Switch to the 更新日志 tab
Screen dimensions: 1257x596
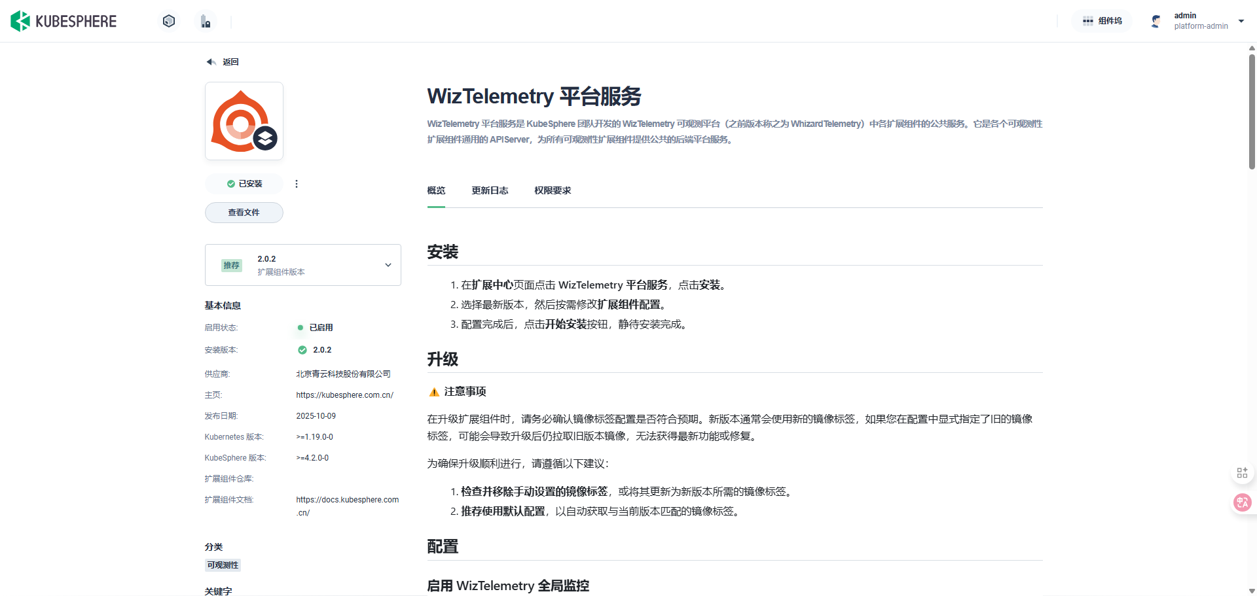point(490,190)
